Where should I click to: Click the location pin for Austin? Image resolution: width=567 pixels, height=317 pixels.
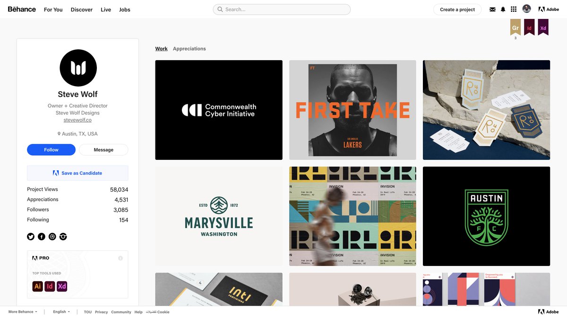59,134
